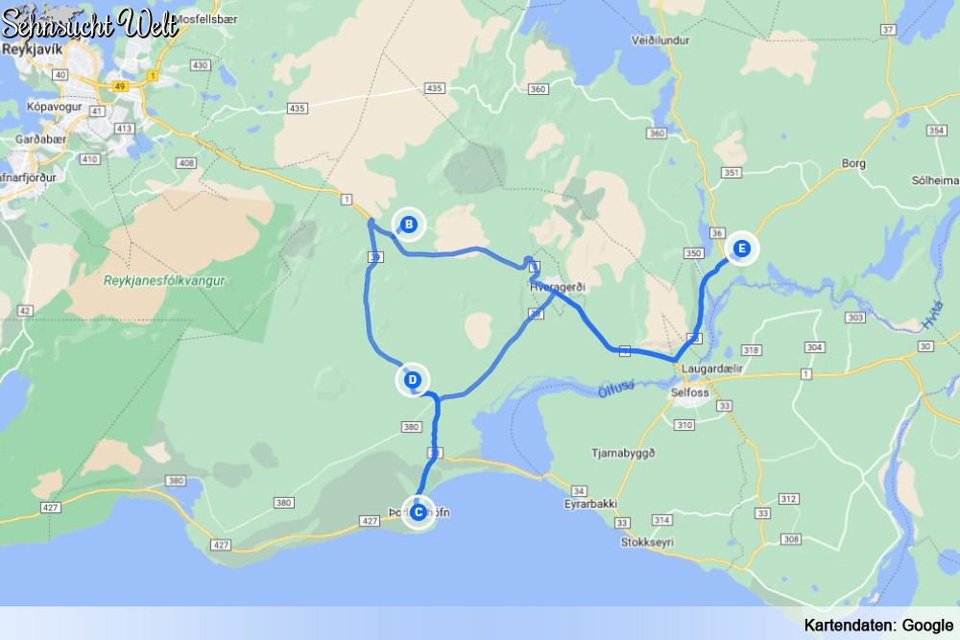Click the road 49 shield near Reykjavík
The width and height of the screenshot is (960, 640).
point(120,87)
